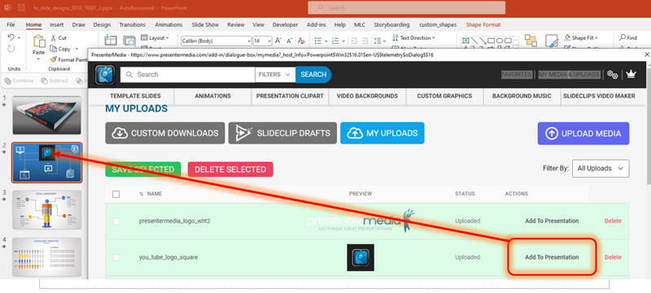Check the presentermedia_logo_wht2 row checkbox
Image resolution: width=651 pixels, height=293 pixels.
[x=116, y=222]
